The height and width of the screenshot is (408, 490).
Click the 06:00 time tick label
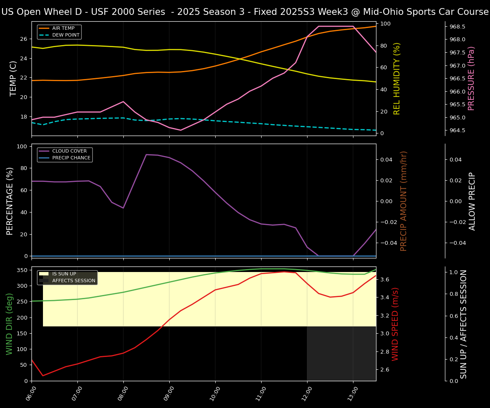31,393
